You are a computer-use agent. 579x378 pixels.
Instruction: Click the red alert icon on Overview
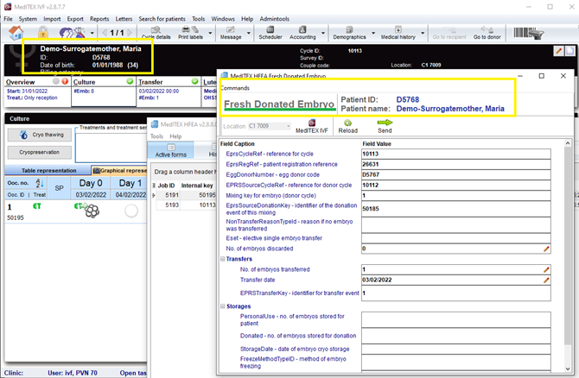coord(65,81)
